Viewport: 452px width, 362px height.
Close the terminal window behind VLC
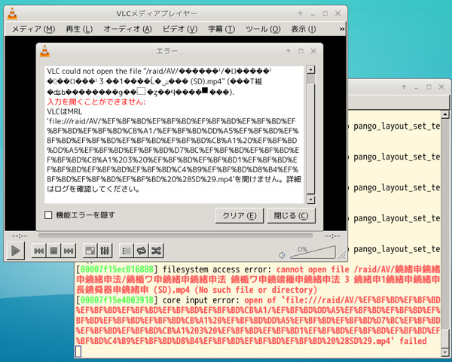click(x=441, y=87)
